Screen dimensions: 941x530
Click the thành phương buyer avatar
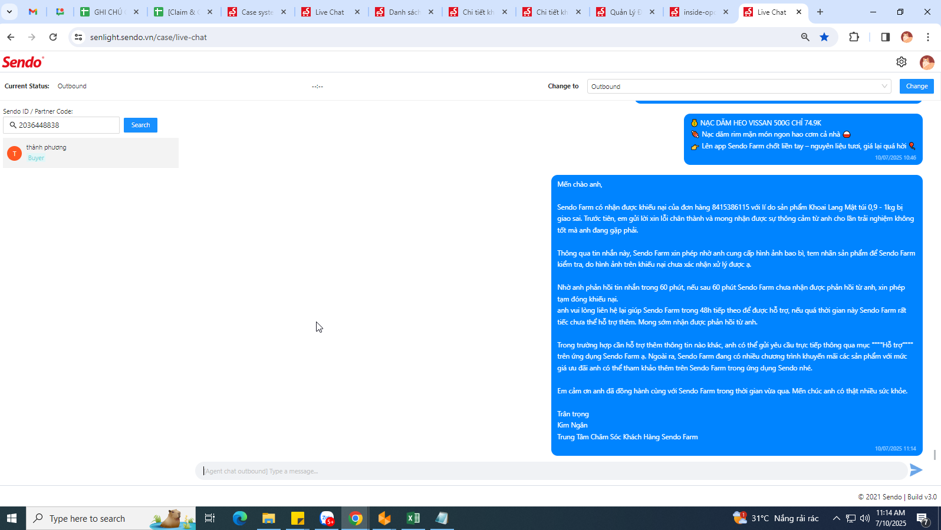[14, 153]
